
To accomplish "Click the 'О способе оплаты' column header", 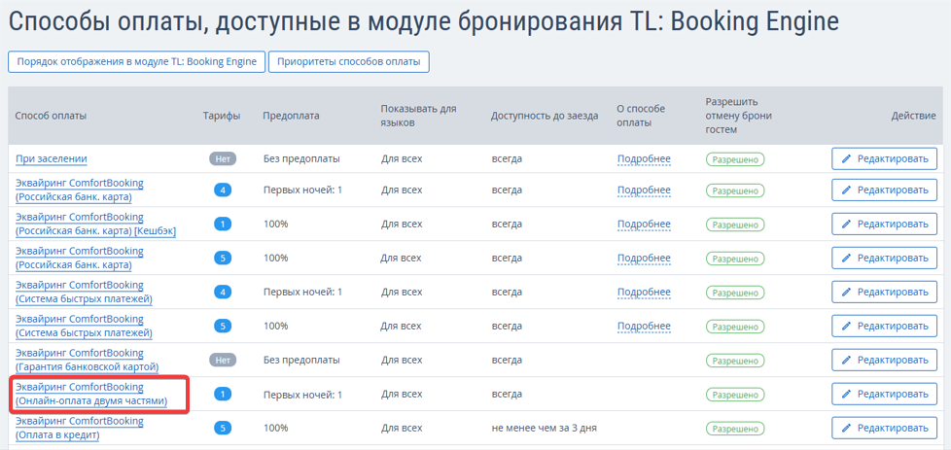I will pos(641,116).
